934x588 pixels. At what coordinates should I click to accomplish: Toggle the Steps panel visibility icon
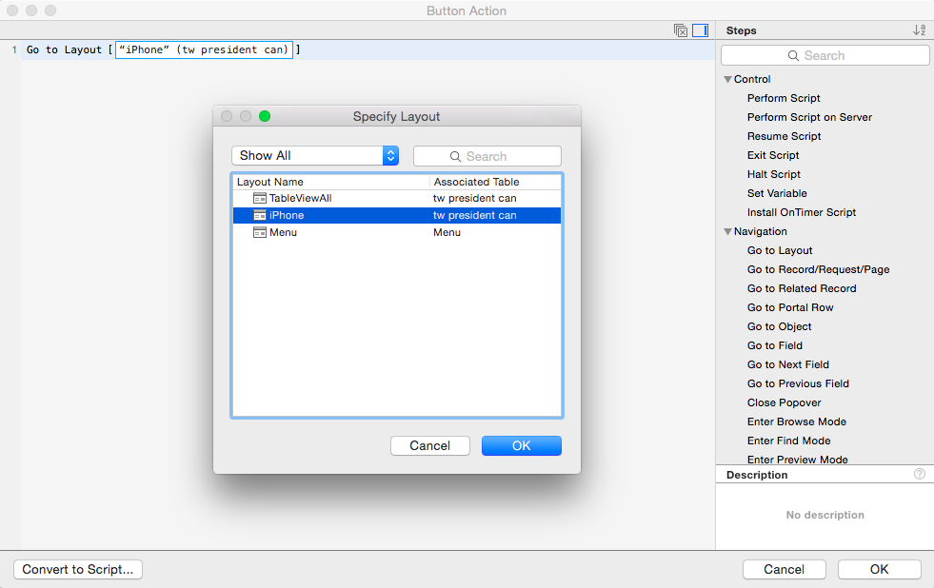(702, 29)
